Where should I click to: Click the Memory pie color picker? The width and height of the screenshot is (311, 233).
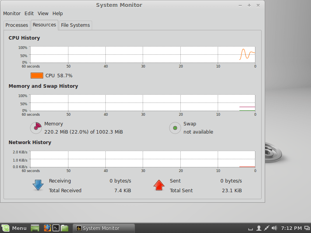pos(36,128)
